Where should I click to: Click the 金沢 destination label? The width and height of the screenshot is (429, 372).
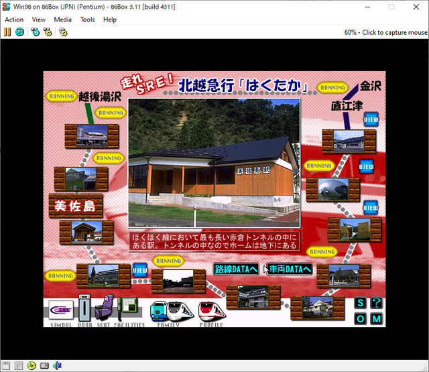point(371,86)
